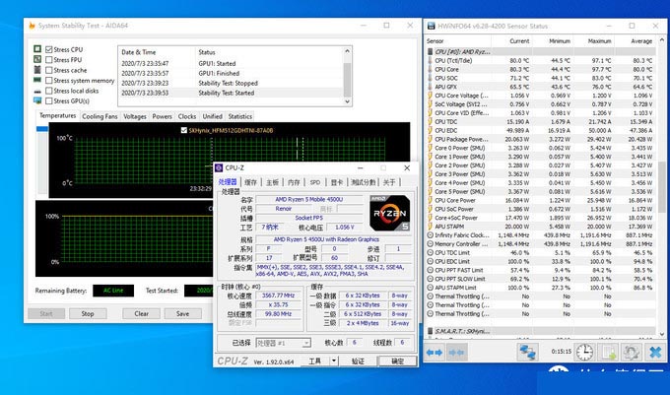Image resolution: width=670 pixels, height=395 pixels.
Task: Click HWiNFO sensor list scroll-down arrow
Action: point(662,334)
